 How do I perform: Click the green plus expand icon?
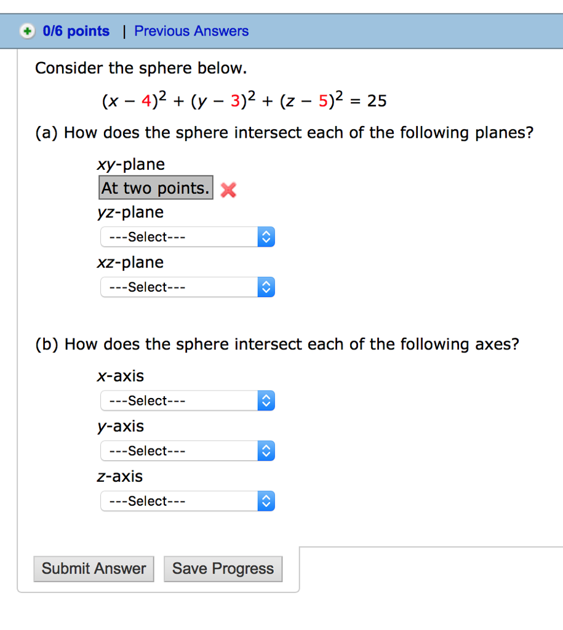pos(27,31)
